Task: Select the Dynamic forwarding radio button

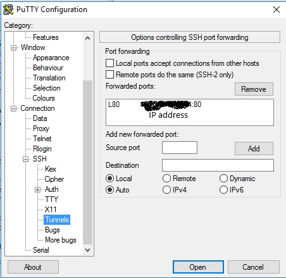Action: (223, 179)
